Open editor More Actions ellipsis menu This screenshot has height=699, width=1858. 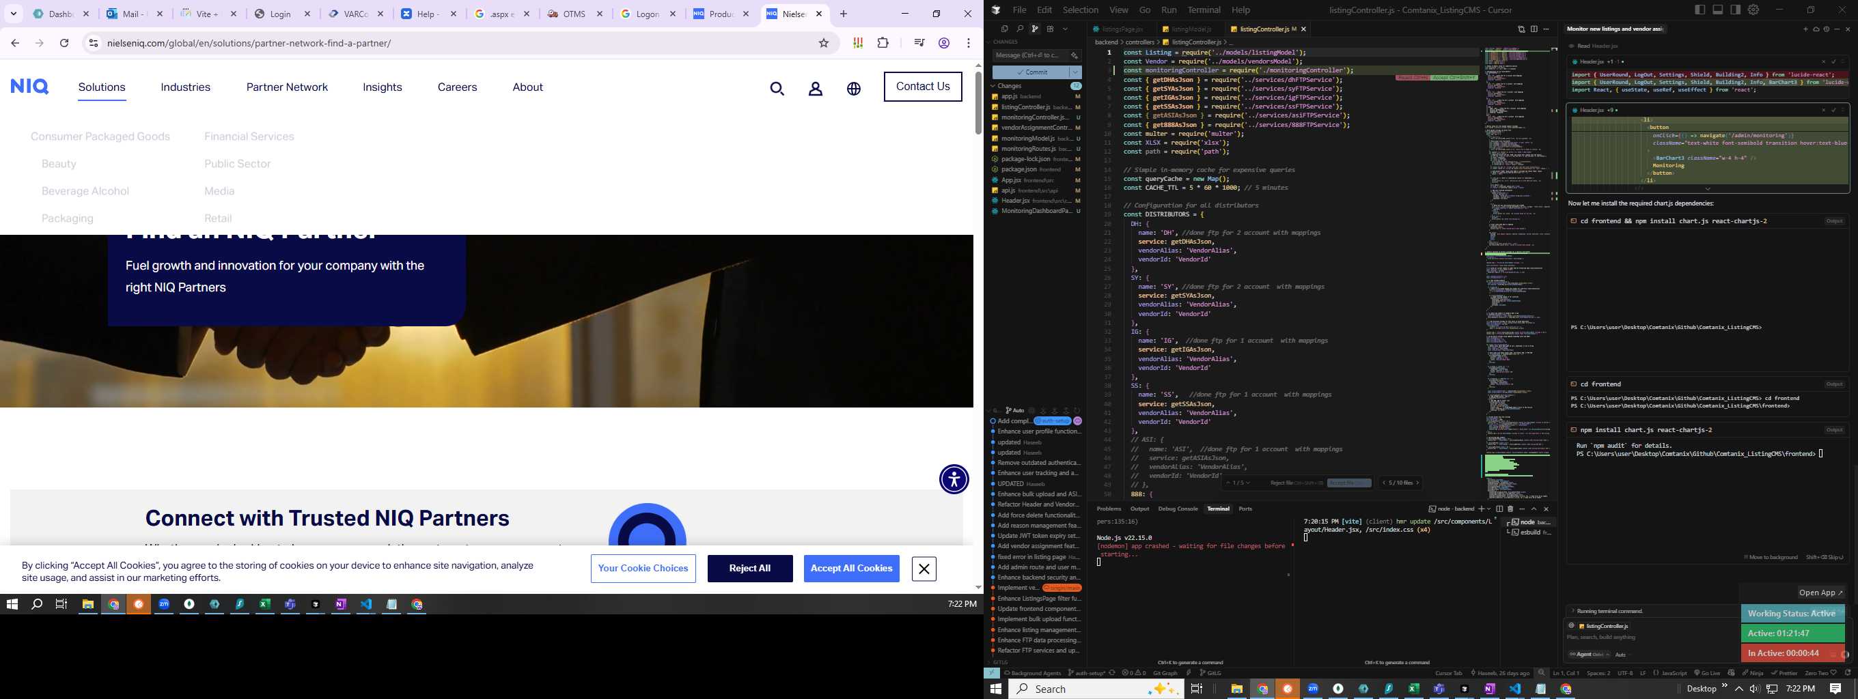pyautogui.click(x=1547, y=29)
